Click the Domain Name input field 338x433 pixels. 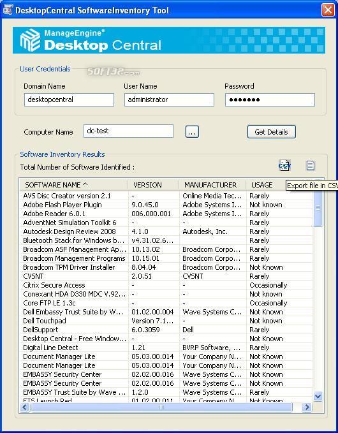tap(69, 99)
